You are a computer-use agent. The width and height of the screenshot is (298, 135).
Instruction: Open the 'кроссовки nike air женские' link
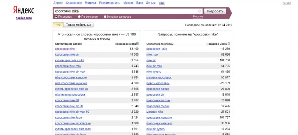tap(73, 123)
